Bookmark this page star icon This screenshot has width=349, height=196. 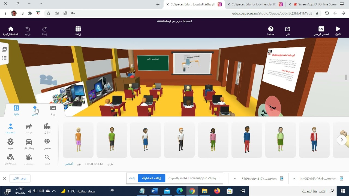click(x=49, y=13)
